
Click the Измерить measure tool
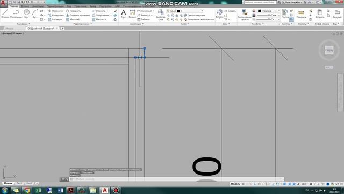tap(301, 13)
